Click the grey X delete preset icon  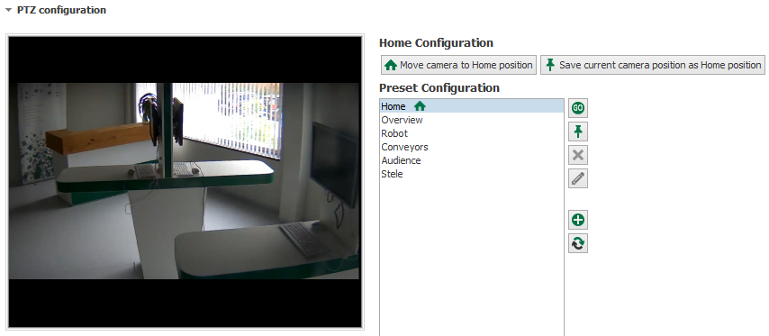coord(578,156)
